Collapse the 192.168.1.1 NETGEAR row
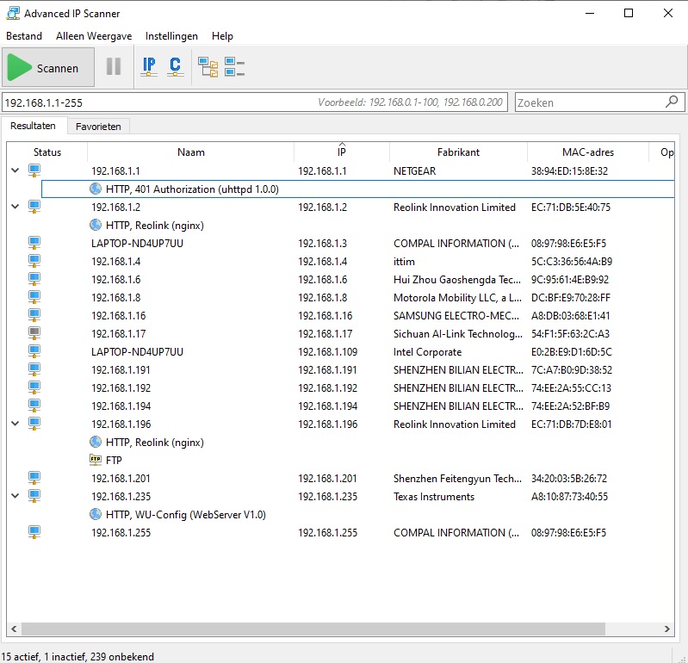Screen dimensions: 688x663 (15, 171)
